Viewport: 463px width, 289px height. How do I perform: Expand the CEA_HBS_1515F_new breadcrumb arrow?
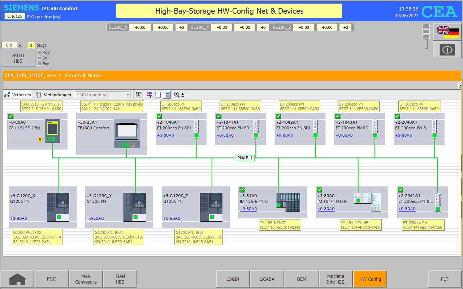pyautogui.click(x=60, y=76)
